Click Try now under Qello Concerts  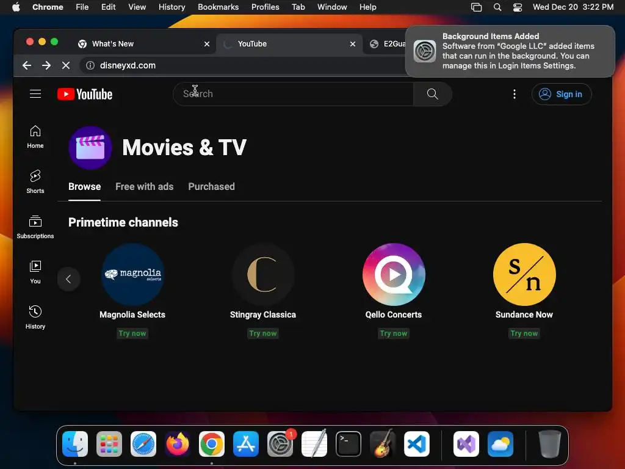pos(394,333)
